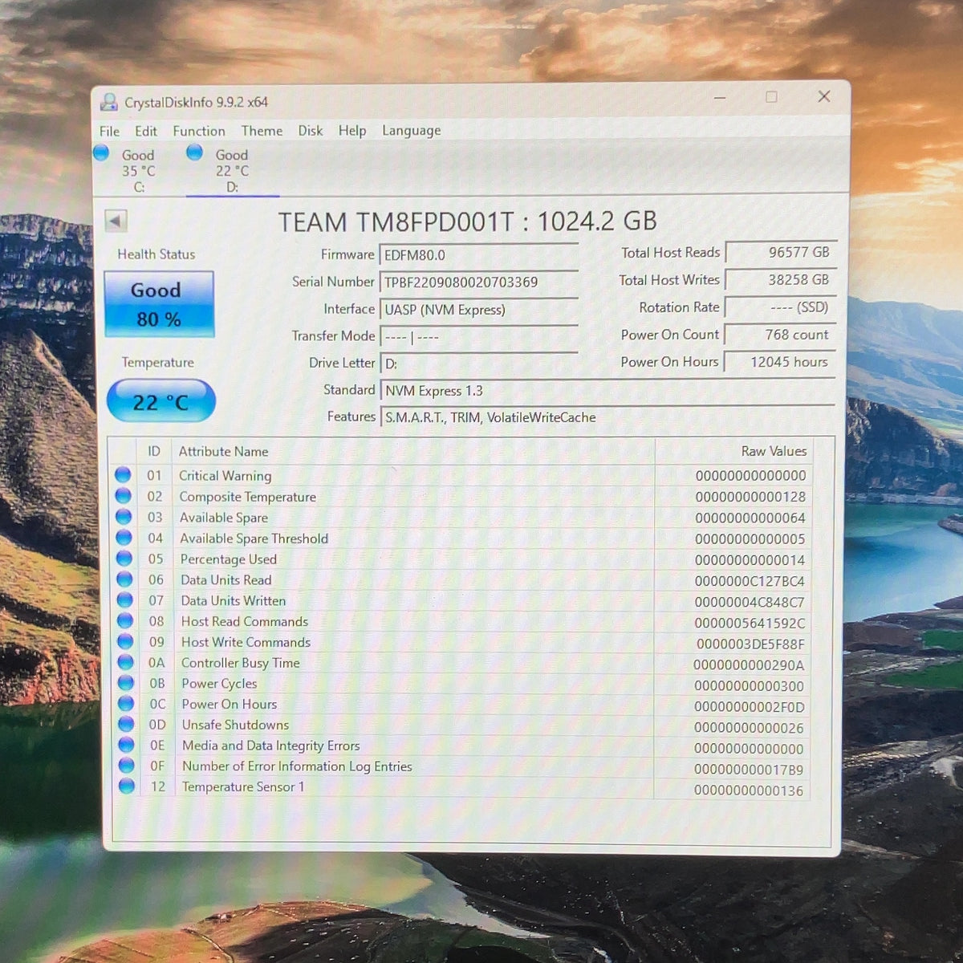Close the CrystalDiskInfo window
963x963 pixels.
[x=823, y=96]
